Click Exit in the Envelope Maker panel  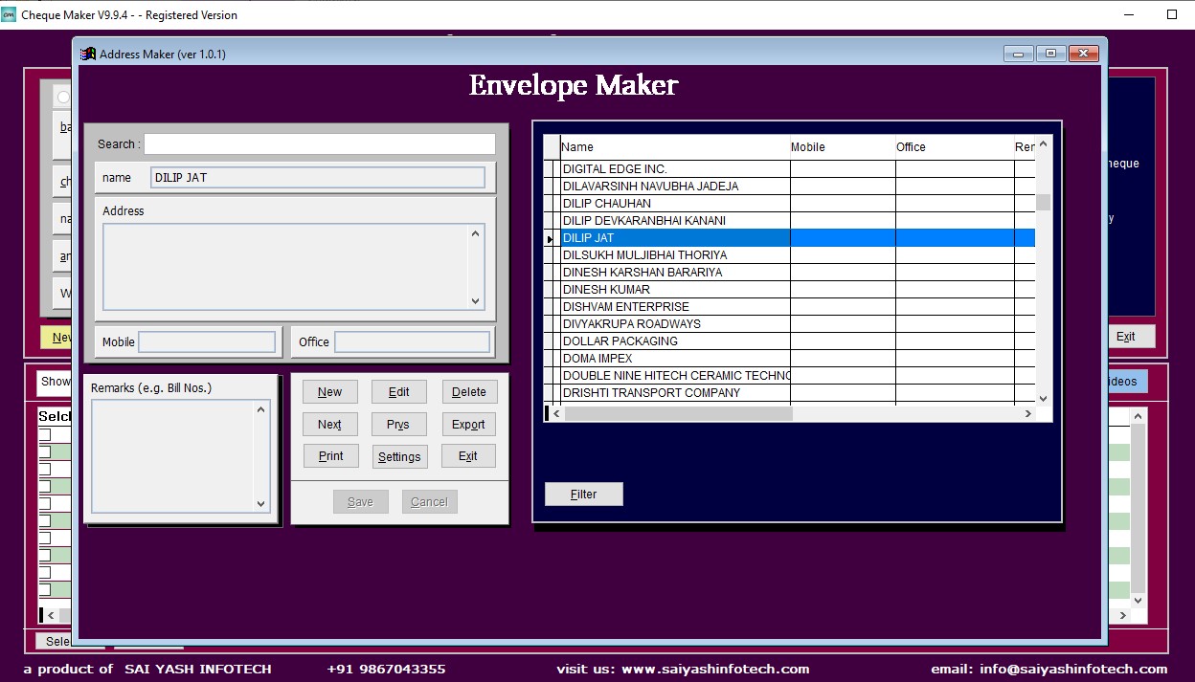pos(469,456)
